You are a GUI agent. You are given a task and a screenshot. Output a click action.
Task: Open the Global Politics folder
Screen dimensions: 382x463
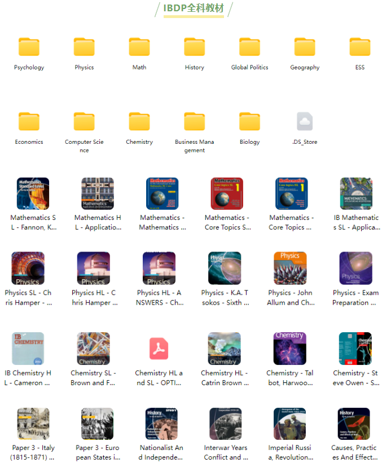[249, 47]
